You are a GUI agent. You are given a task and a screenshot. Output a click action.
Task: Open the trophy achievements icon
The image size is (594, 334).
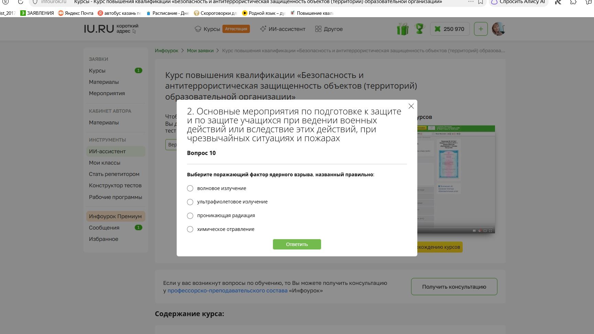[420, 29]
